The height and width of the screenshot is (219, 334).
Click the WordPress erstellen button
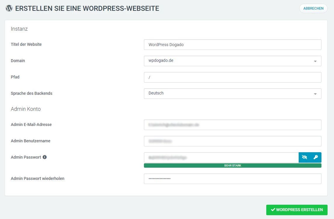tap(297, 210)
